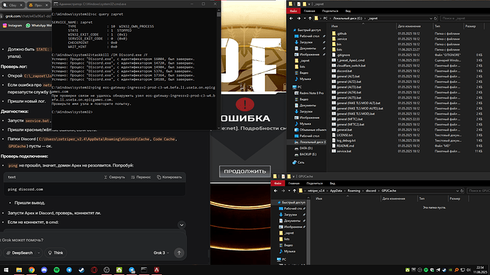This screenshot has width=490, height=275.
Task: Open the DeepSearch options dropdown arrow
Action: pos(39,253)
